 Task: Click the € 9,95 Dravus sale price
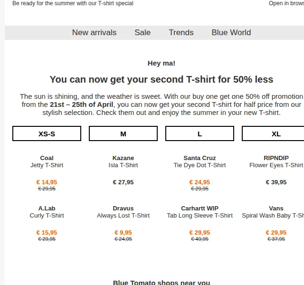[123, 233]
